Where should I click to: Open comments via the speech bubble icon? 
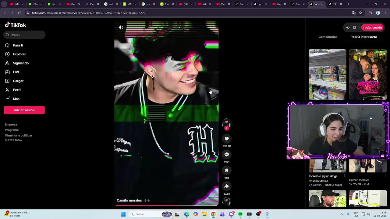227,155
